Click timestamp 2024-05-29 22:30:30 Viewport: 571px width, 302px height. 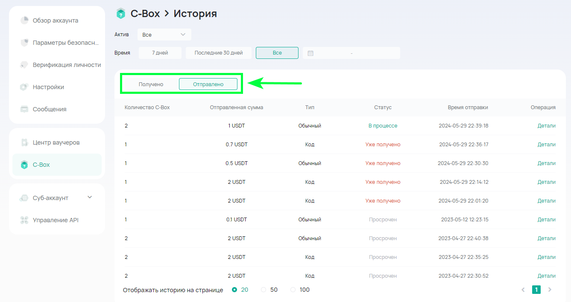click(463, 163)
